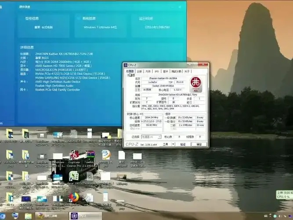Click the L2 cache value '2 x 4 MBytes'
Screen dimensions: 293x220
pyautogui.click(x=185, y=125)
